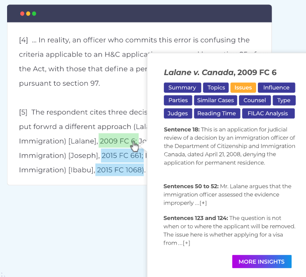Click the yellow window minimize dot
This screenshot has width=306, height=277.
[x=28, y=14]
